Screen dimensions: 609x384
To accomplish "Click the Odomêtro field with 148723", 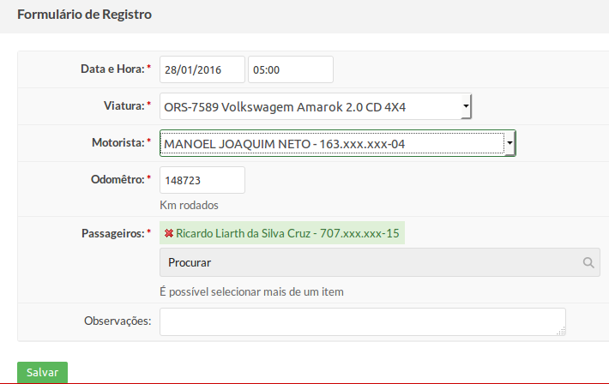I will [x=202, y=180].
